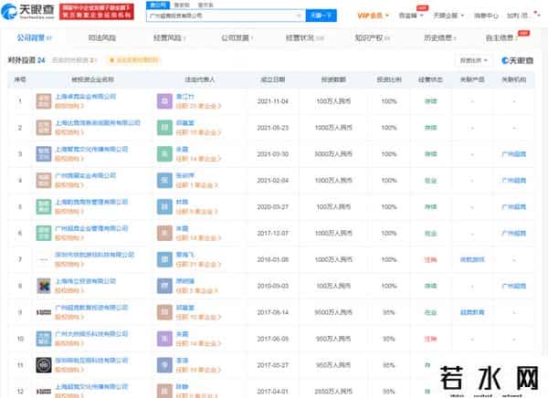Open the user account dropdown at top right
The height and width of the screenshot is (398, 548).
[523, 16]
